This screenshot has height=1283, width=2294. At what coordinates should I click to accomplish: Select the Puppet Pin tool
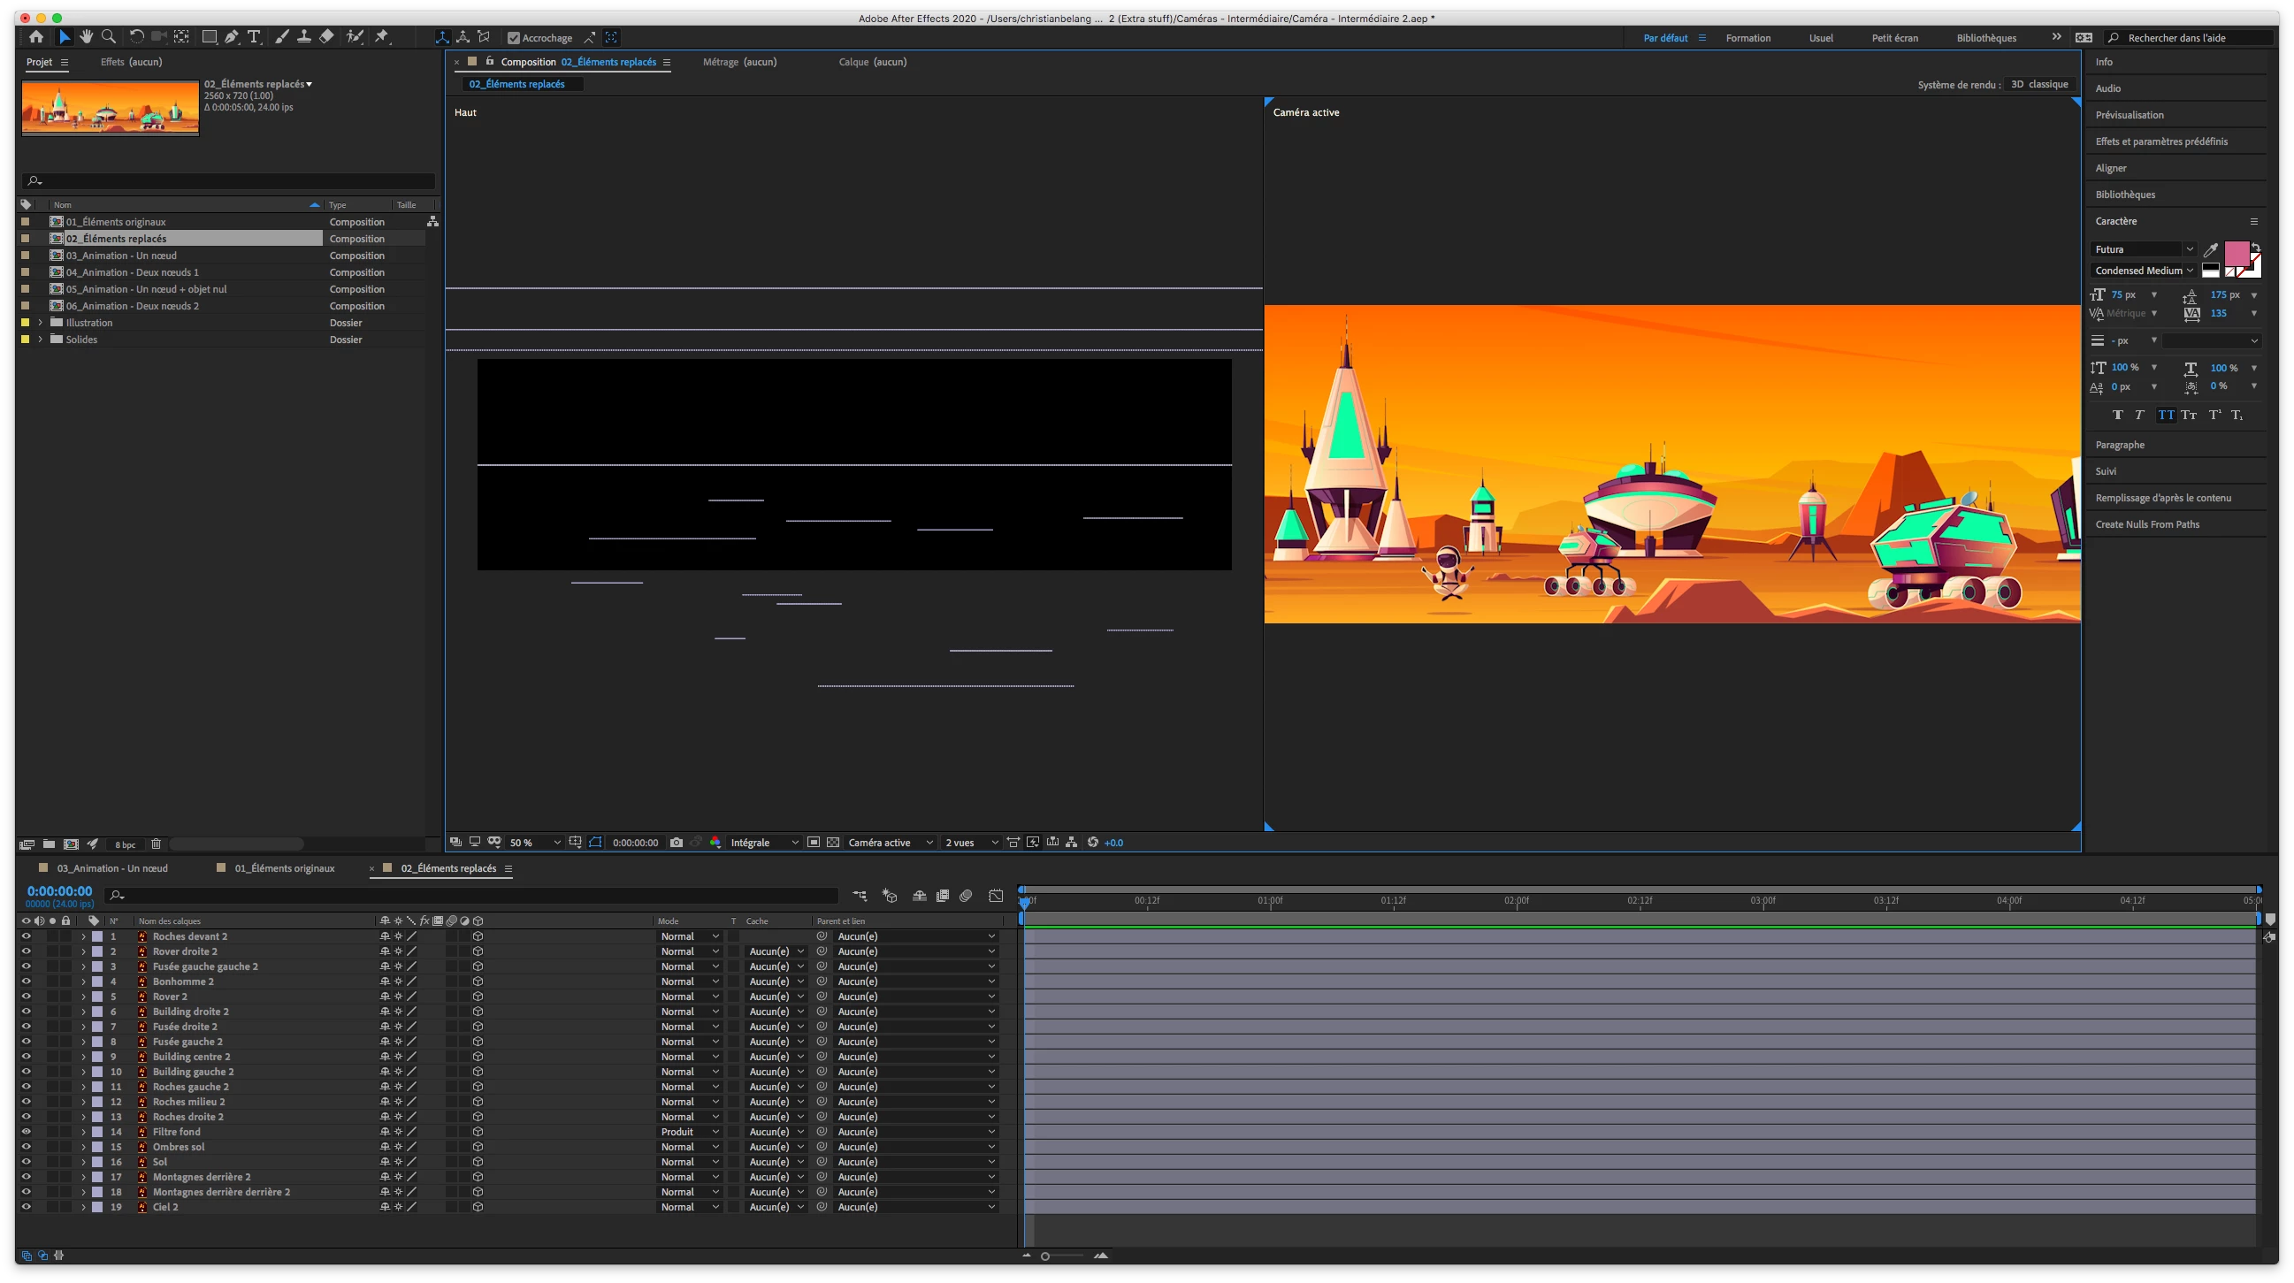(x=382, y=36)
